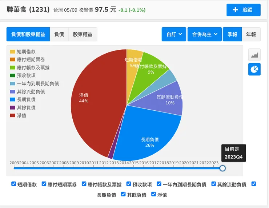This screenshot has height=208, width=269.
Task: Uncheck the 其餘負債 checkbox
Action: [123, 194]
